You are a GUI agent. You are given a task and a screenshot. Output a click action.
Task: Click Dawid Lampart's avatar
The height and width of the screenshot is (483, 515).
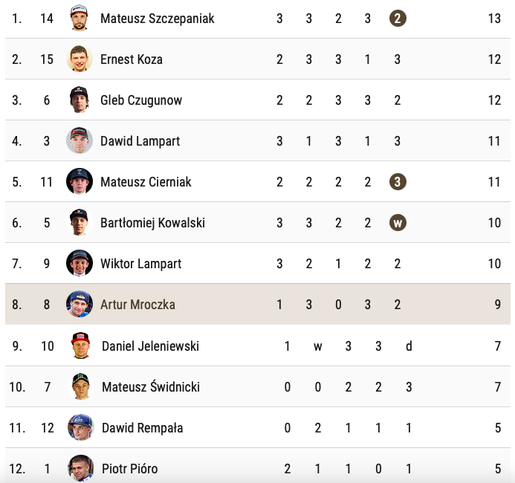pyautogui.click(x=80, y=140)
